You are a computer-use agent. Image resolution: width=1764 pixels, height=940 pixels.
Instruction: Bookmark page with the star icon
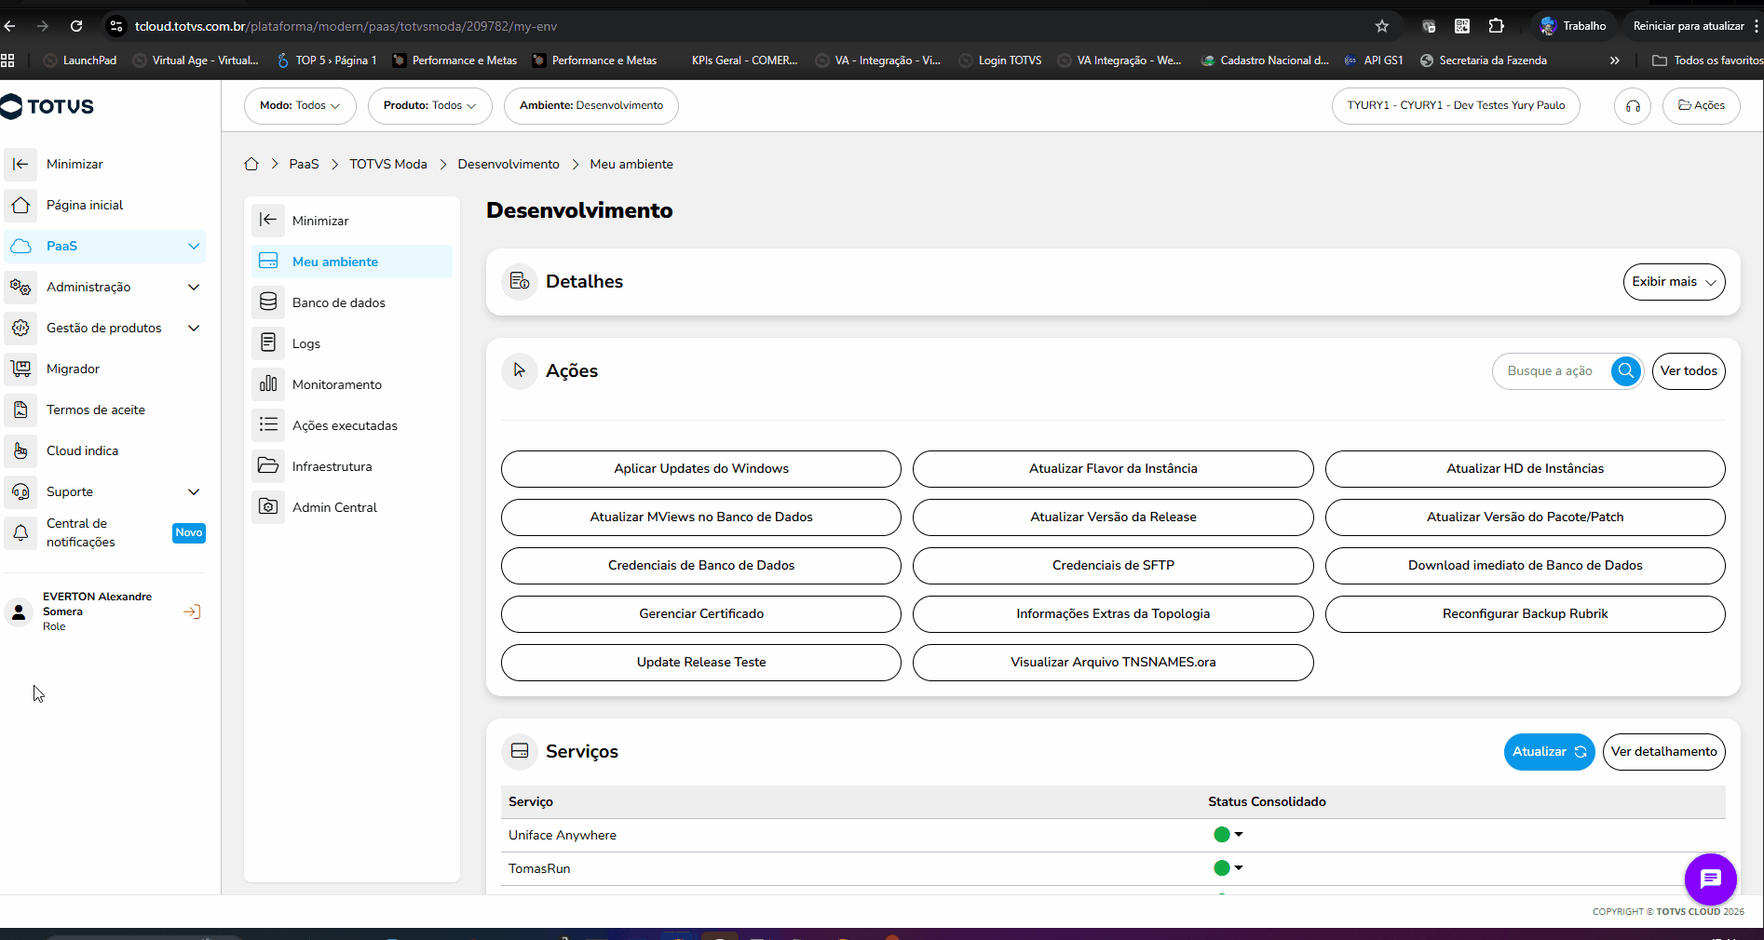(1382, 26)
